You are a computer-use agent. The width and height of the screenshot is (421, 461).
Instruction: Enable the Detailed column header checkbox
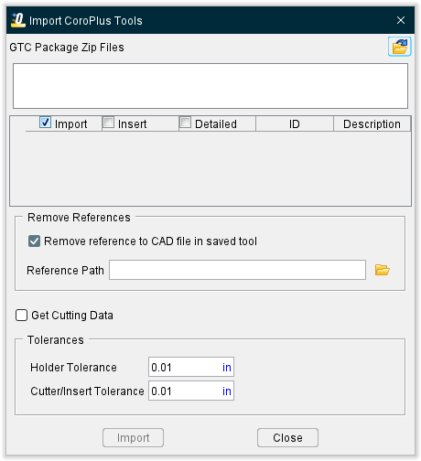click(x=186, y=123)
